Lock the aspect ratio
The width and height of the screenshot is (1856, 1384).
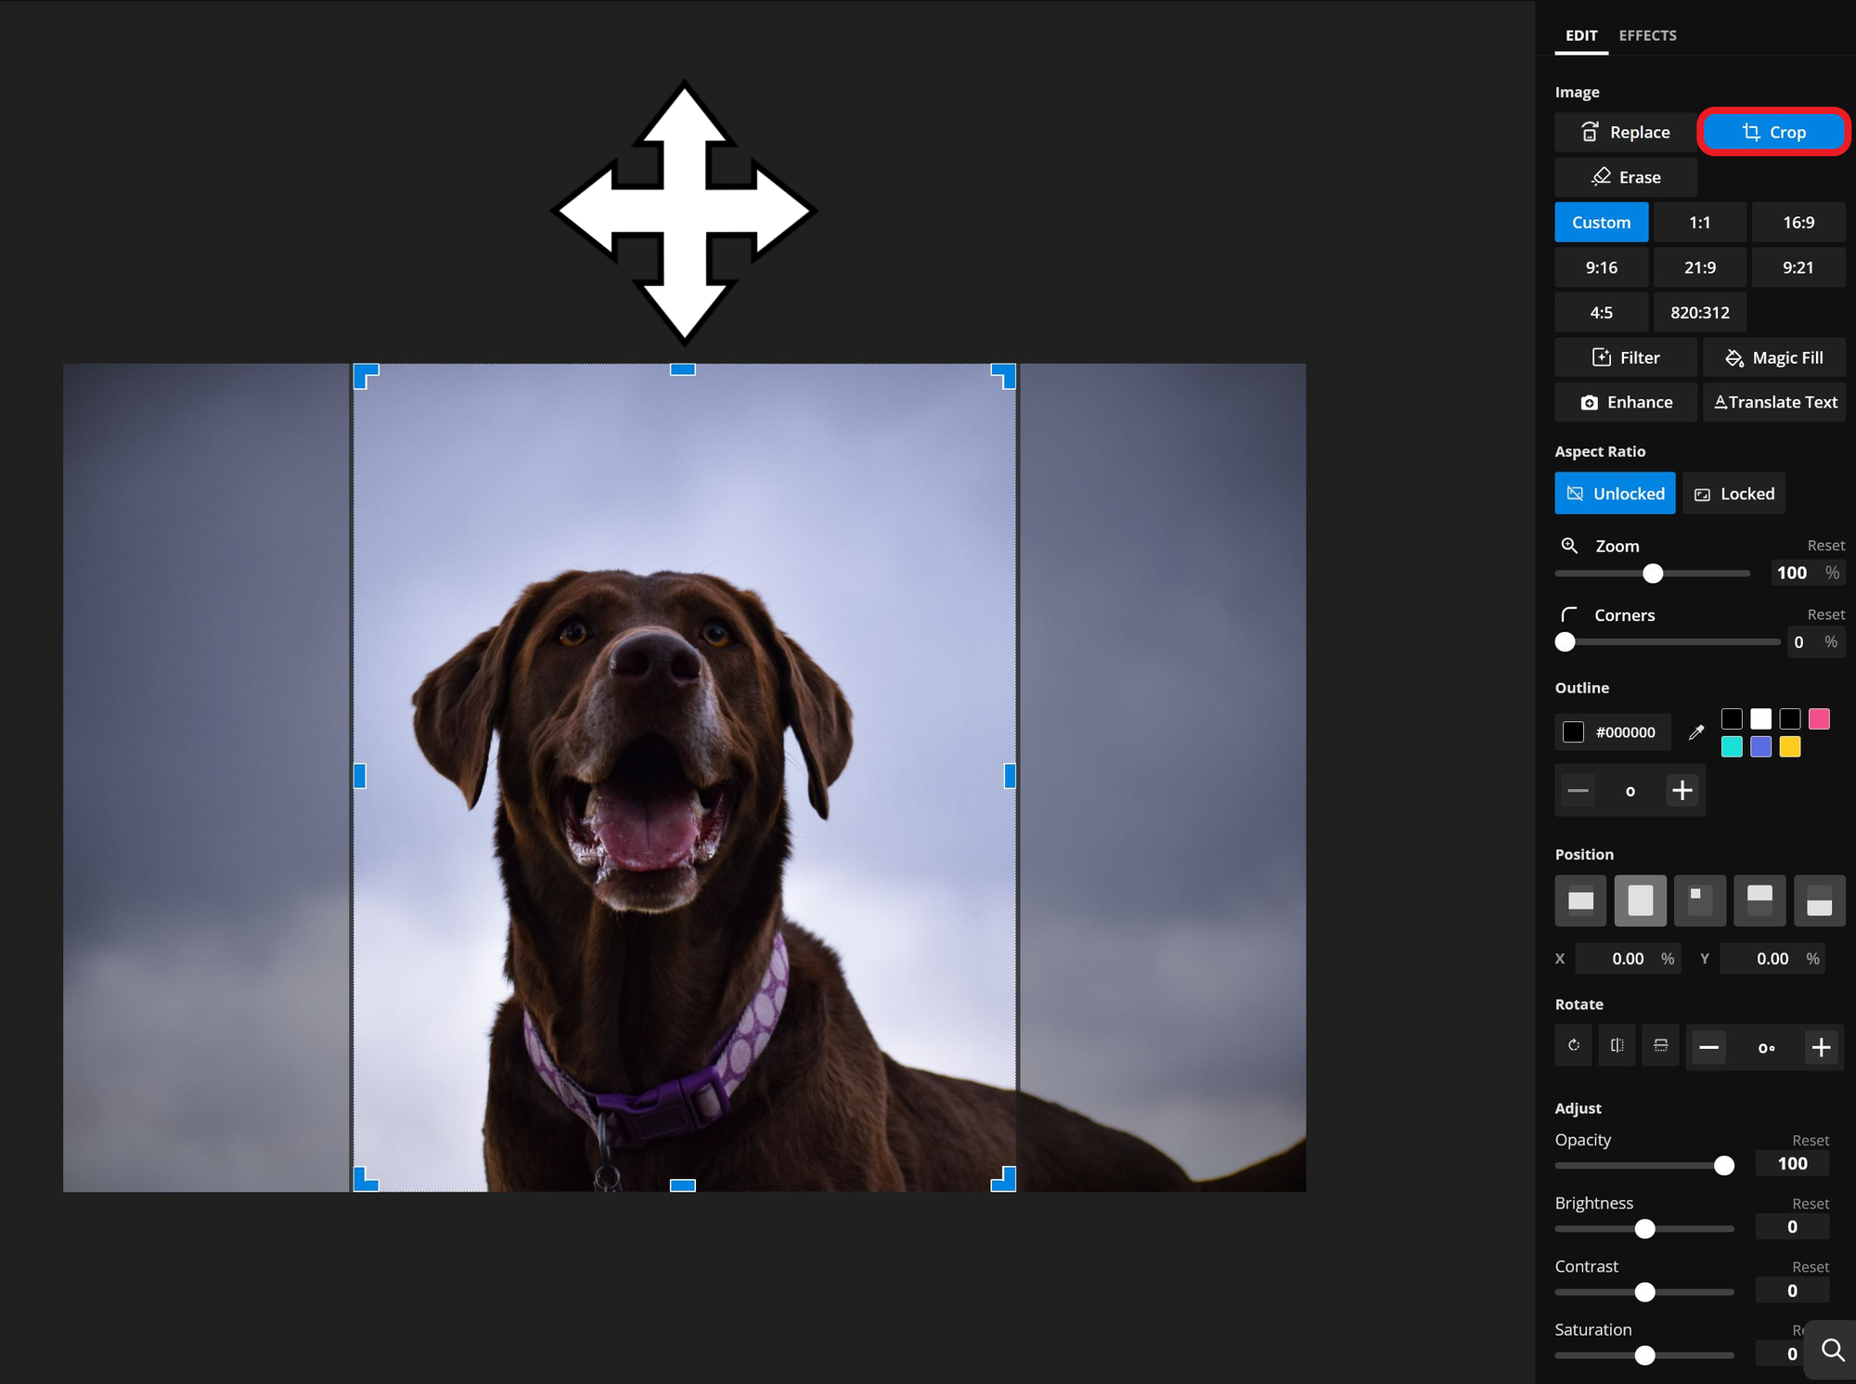(x=1734, y=493)
